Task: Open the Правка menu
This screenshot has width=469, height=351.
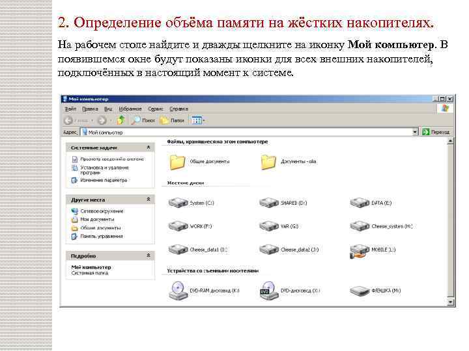Action: tap(90, 109)
